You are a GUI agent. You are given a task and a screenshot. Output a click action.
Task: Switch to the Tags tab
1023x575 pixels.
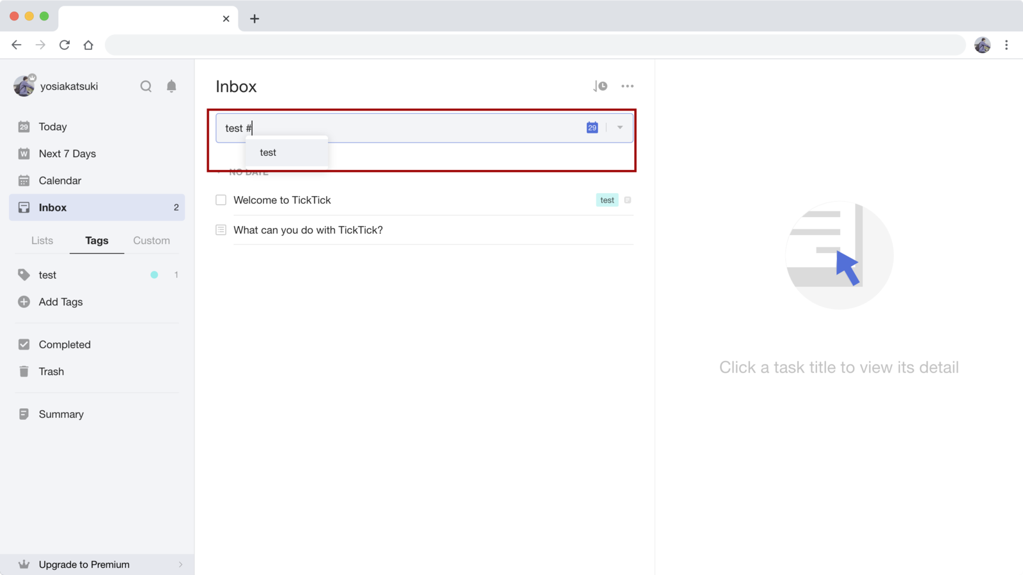(97, 240)
